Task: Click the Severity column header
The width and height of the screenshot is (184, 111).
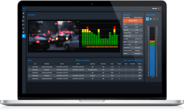Action: 140,64
